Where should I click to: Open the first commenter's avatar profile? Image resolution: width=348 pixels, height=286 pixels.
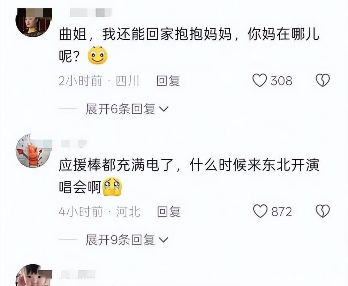[x=34, y=22]
